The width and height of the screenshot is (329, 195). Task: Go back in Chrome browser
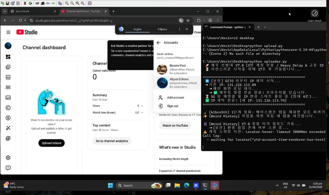pyautogui.click(x=5, y=21)
